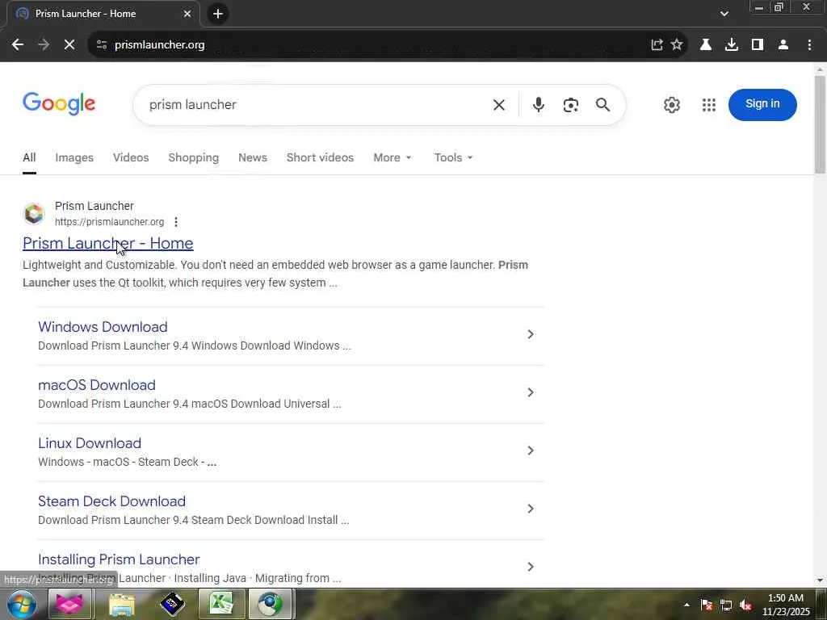This screenshot has width=827, height=620.
Task: Start voice search with microphone icon
Action: pyautogui.click(x=538, y=105)
